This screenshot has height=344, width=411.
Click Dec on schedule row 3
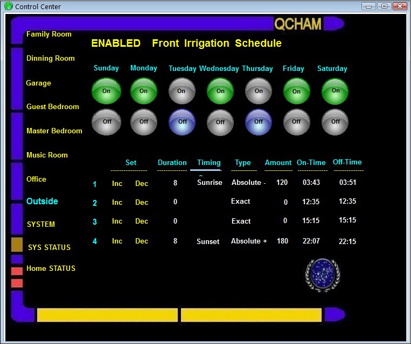point(142,221)
